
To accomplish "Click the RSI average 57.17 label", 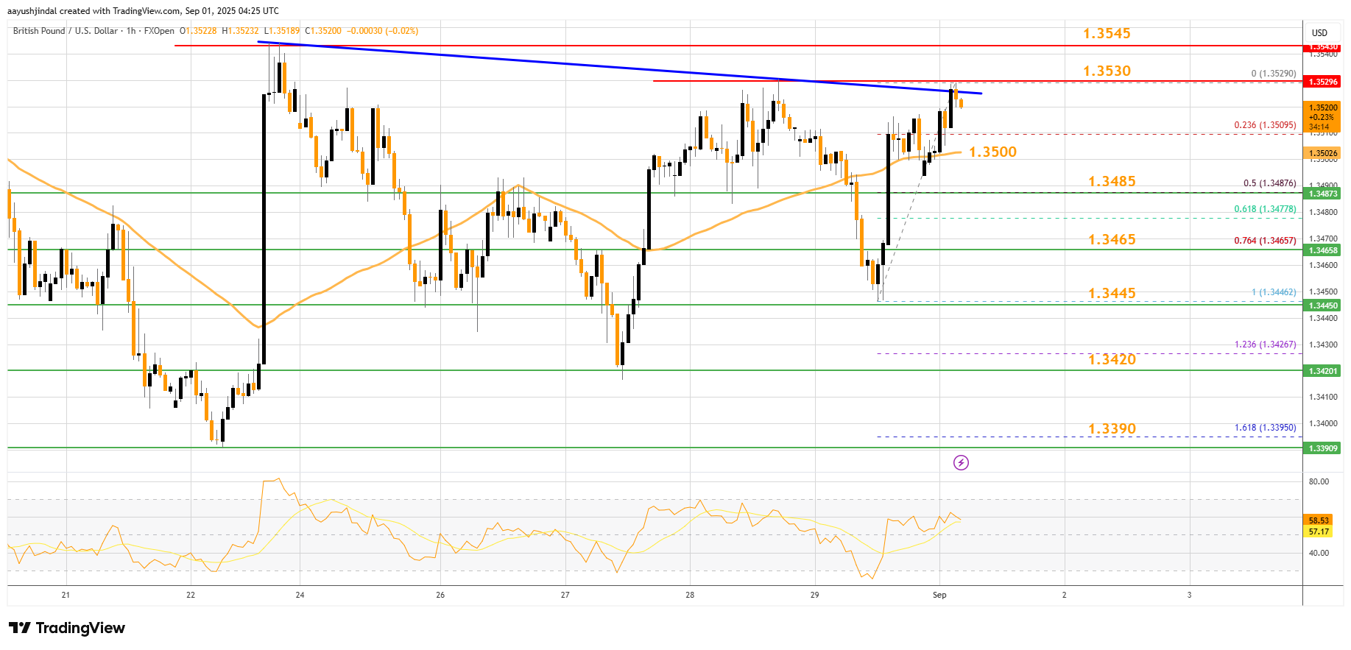I will (x=1319, y=531).
